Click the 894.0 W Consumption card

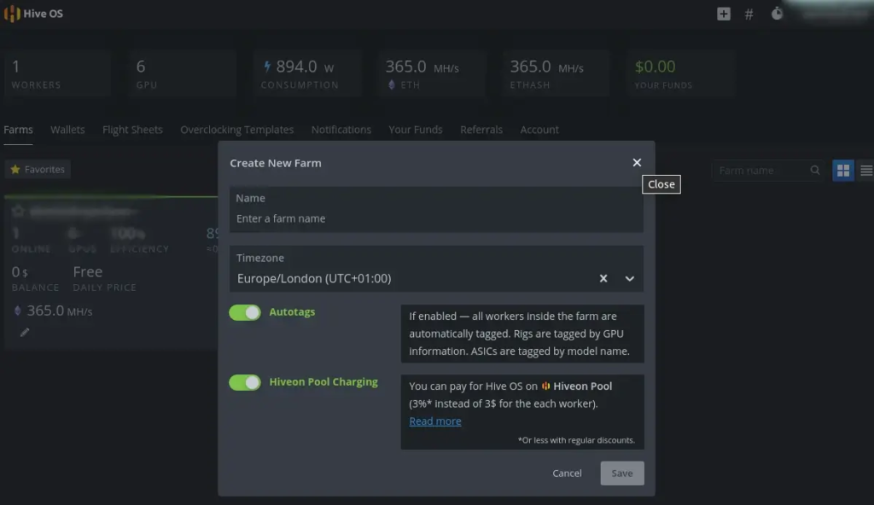pos(306,74)
